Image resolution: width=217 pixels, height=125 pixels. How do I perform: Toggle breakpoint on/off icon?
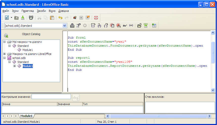tap(112, 25)
